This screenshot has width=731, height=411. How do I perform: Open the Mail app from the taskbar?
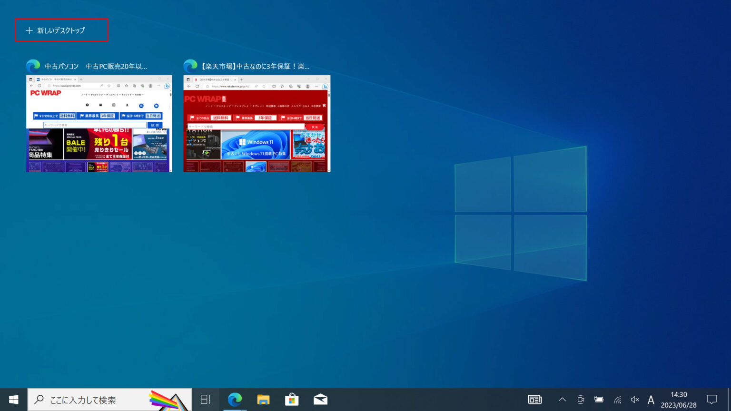click(x=320, y=399)
